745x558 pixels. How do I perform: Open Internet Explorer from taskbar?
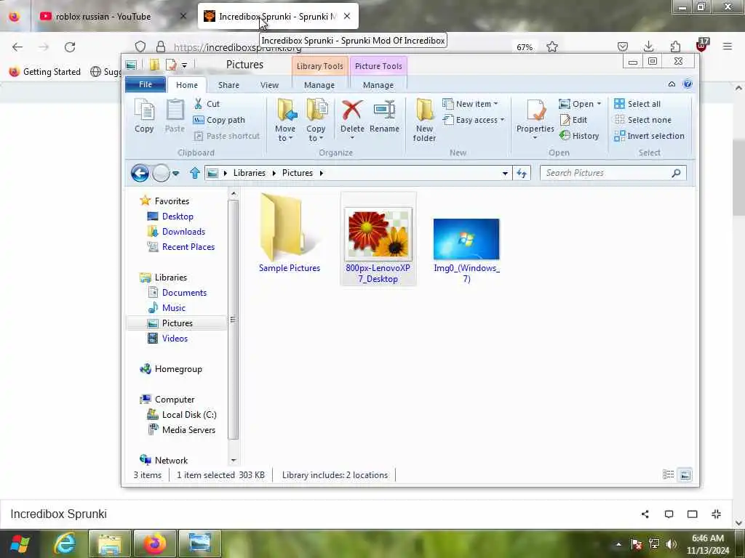65,543
